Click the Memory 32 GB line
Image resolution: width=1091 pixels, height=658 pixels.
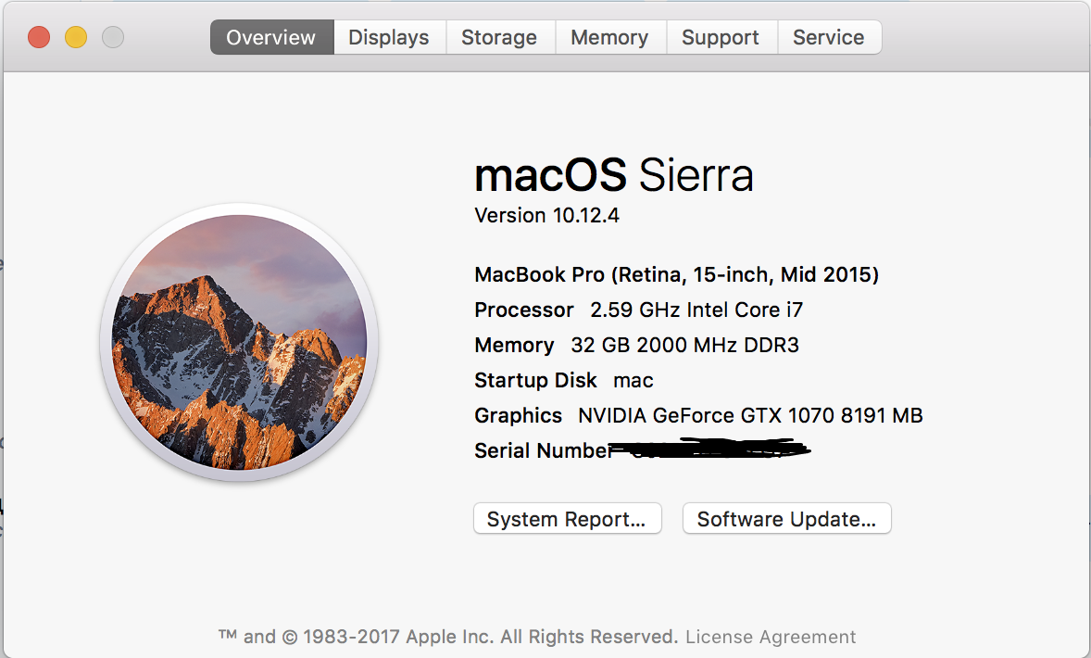636,345
